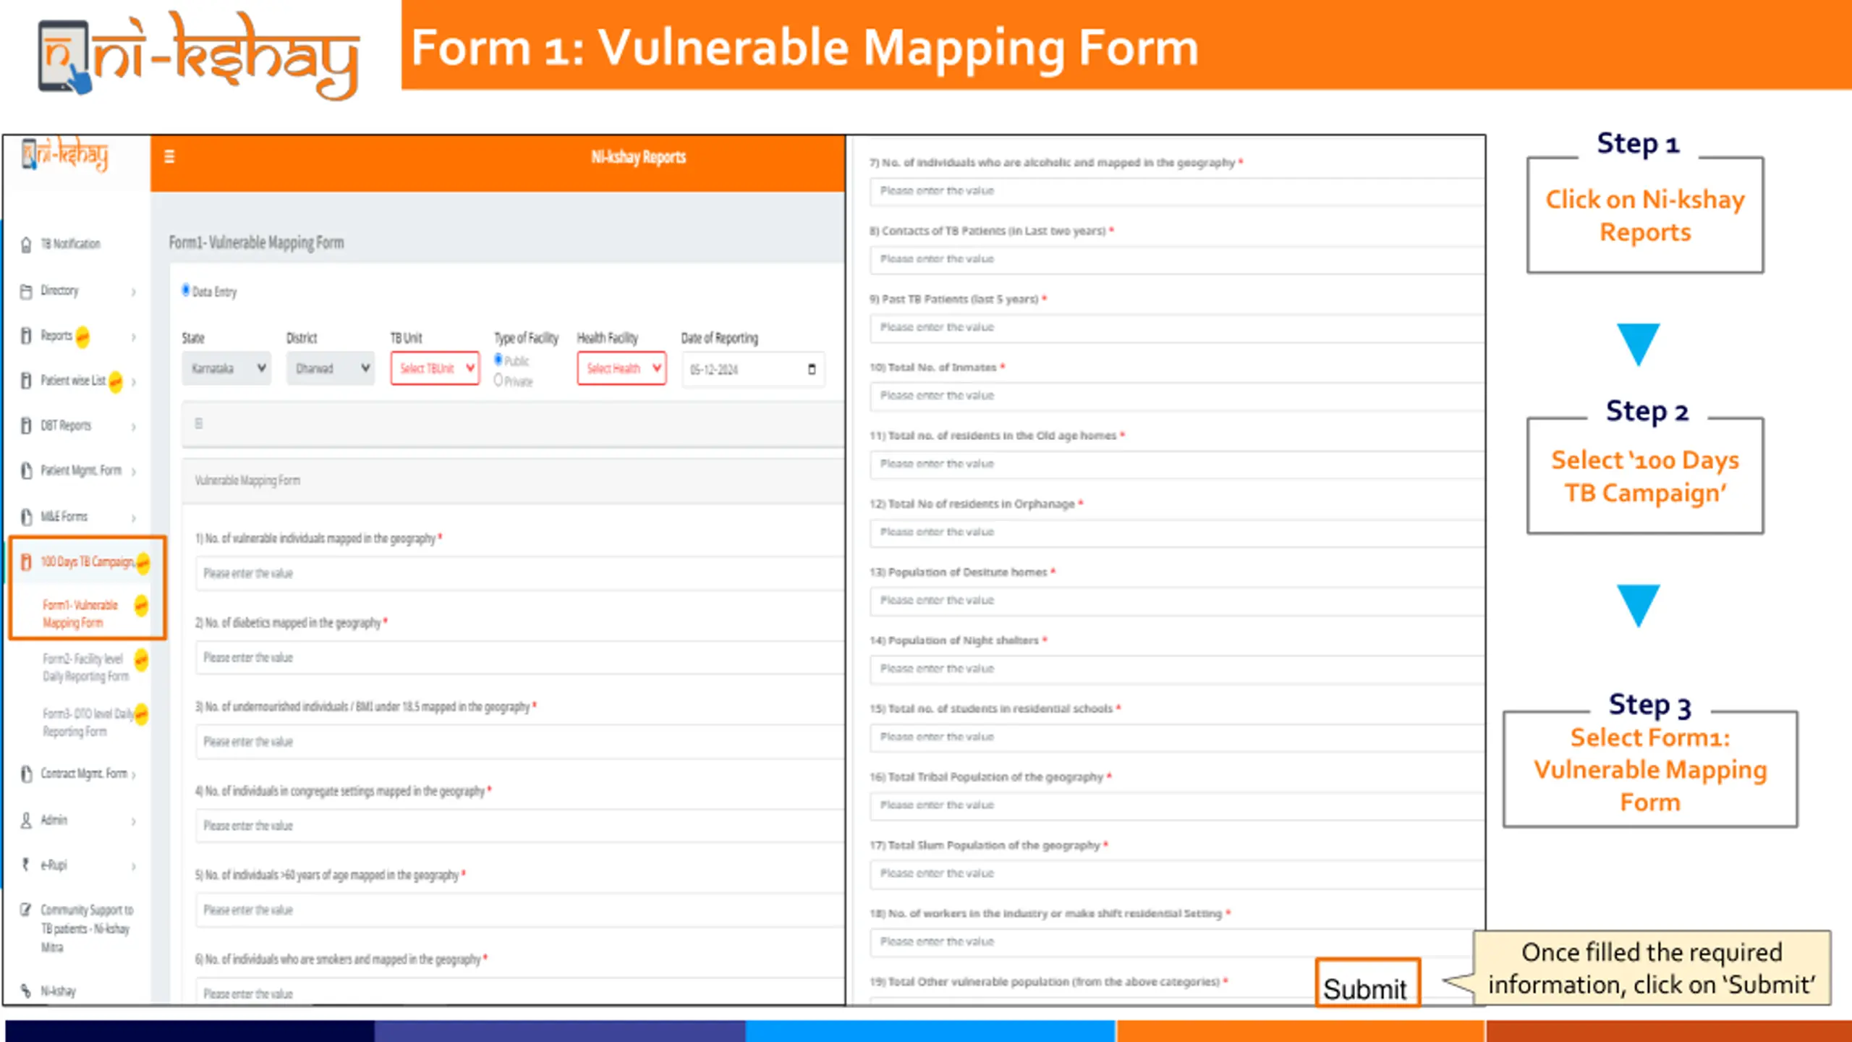
Task: Click input for Total Tribal Population
Action: click(1177, 805)
